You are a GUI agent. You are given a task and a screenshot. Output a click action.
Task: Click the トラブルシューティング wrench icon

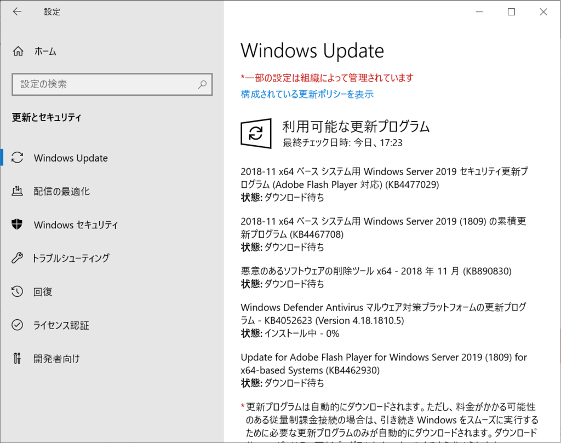pyautogui.click(x=17, y=258)
